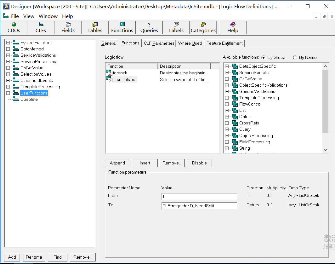Open the Fields toolbar section
335x264 pixels.
pos(68,27)
